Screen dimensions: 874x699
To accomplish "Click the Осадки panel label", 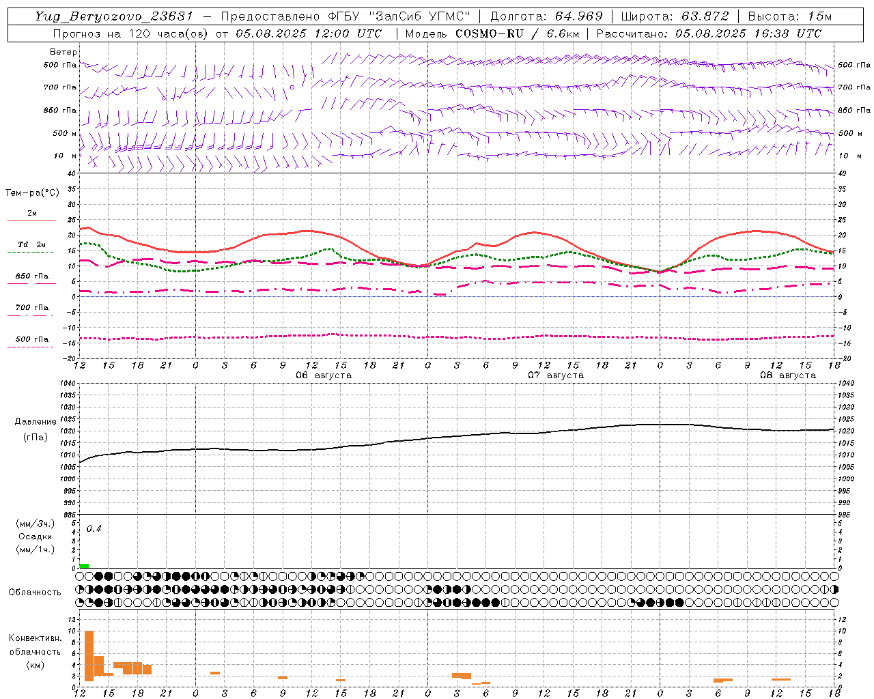I will 36,537.
